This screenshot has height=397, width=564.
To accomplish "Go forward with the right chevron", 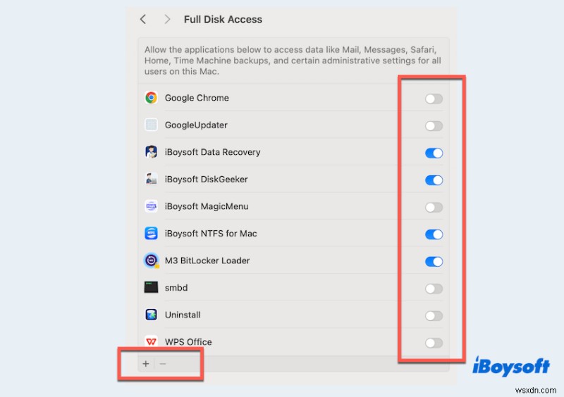I will [x=167, y=19].
